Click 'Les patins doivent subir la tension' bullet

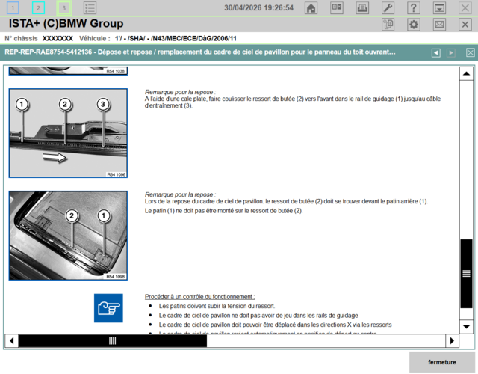(217, 306)
